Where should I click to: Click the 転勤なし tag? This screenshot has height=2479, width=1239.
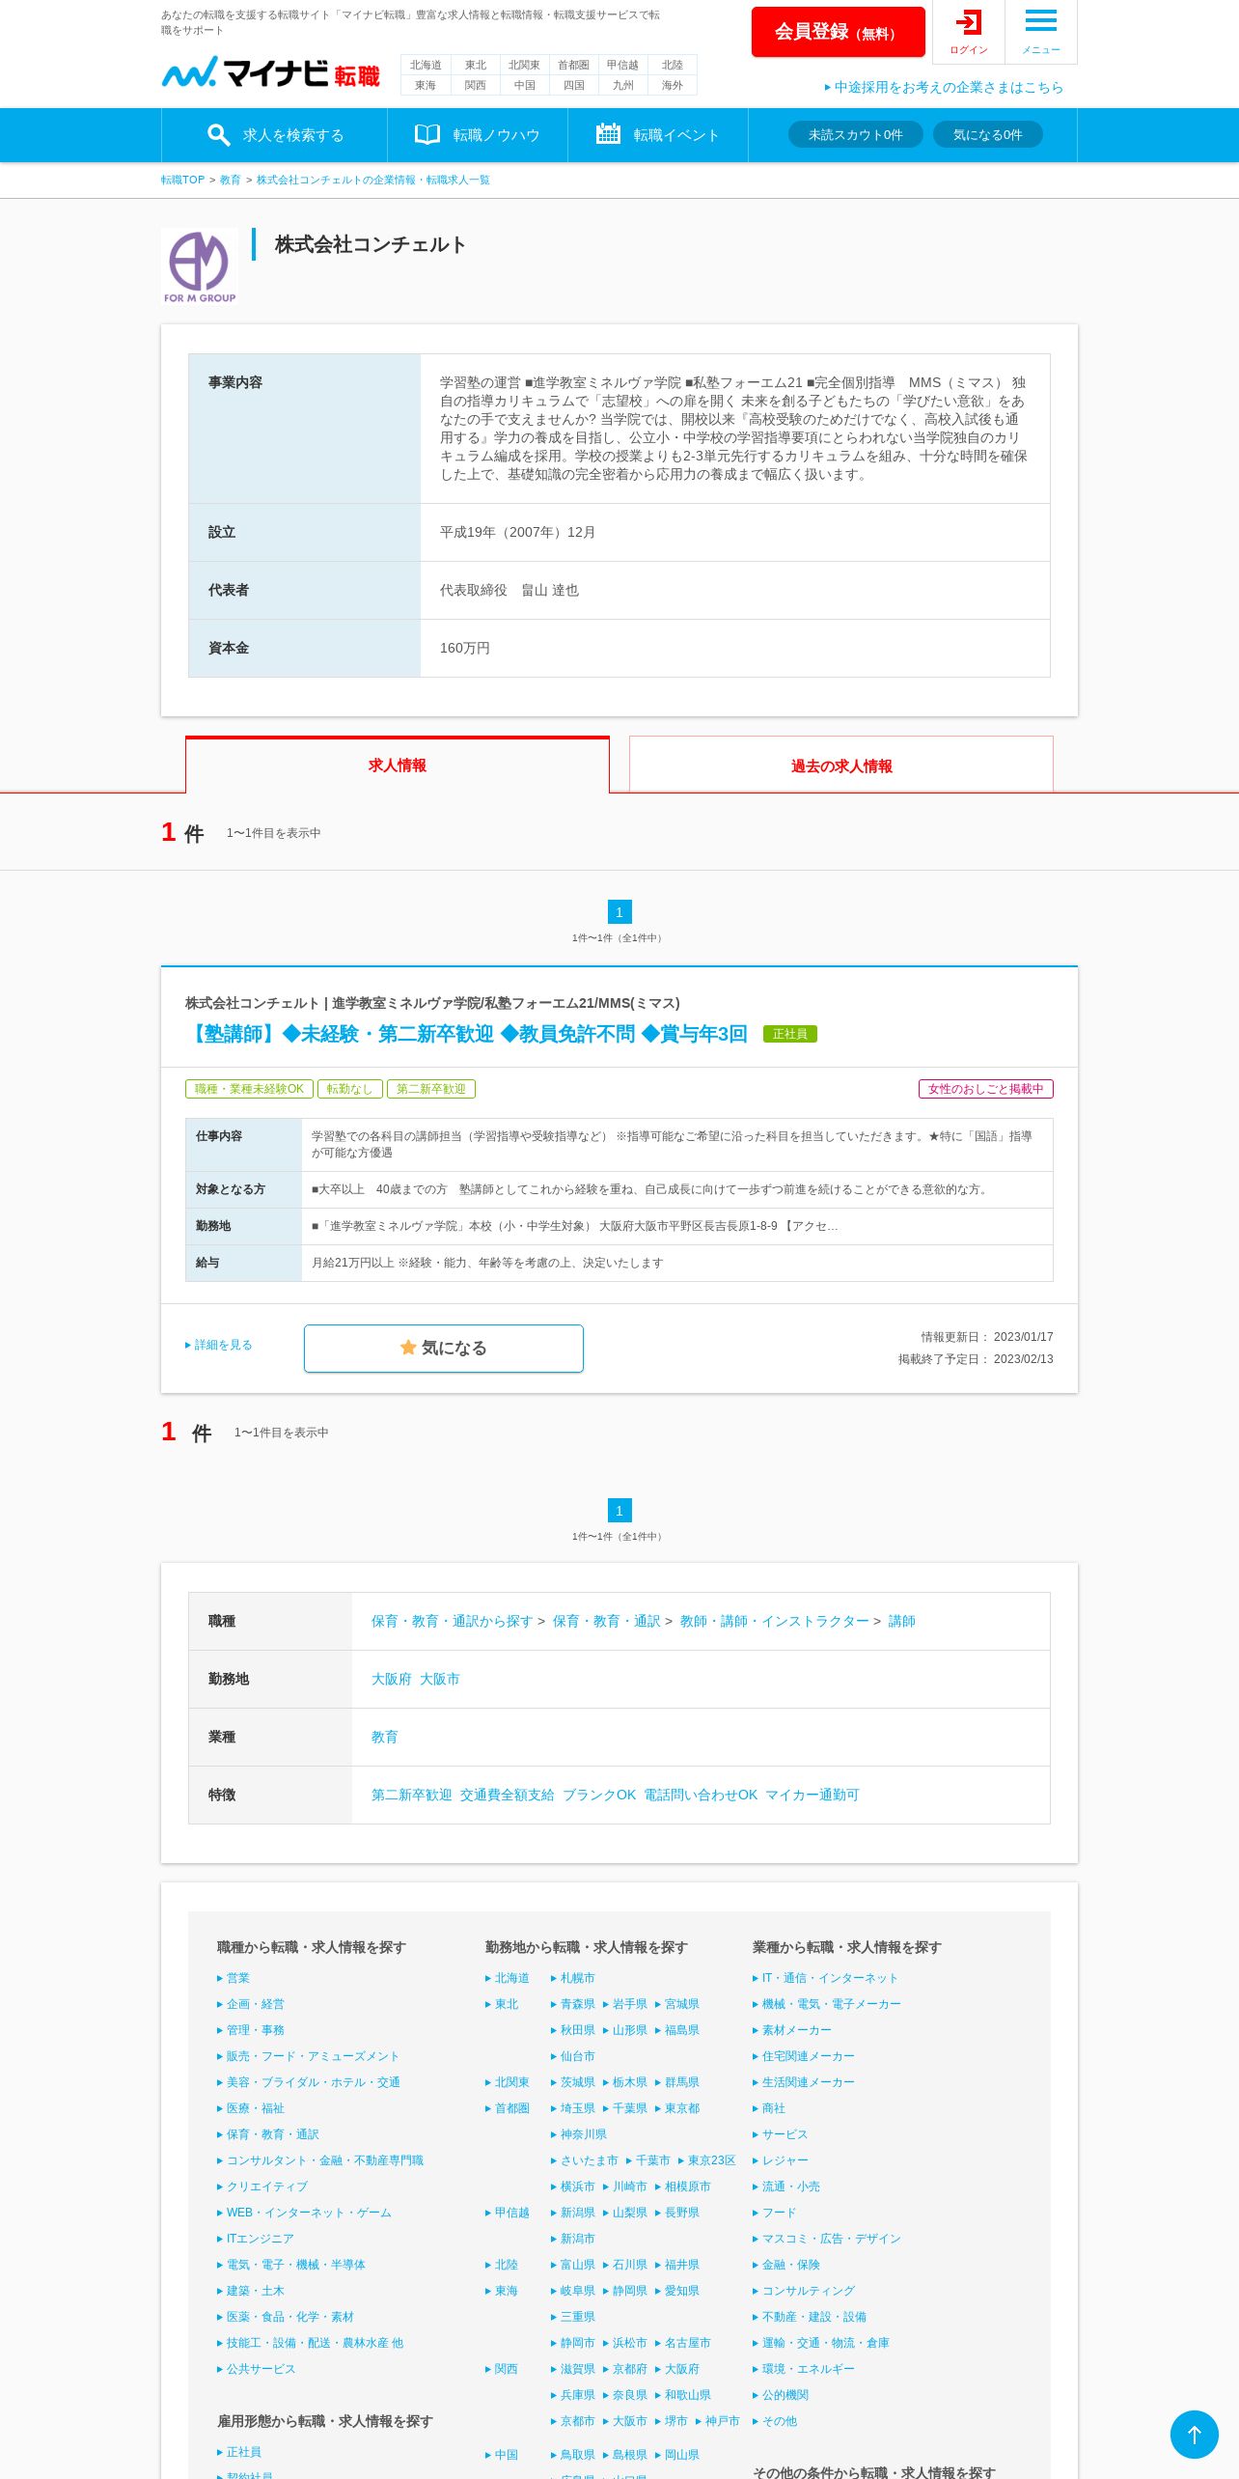coord(349,1089)
